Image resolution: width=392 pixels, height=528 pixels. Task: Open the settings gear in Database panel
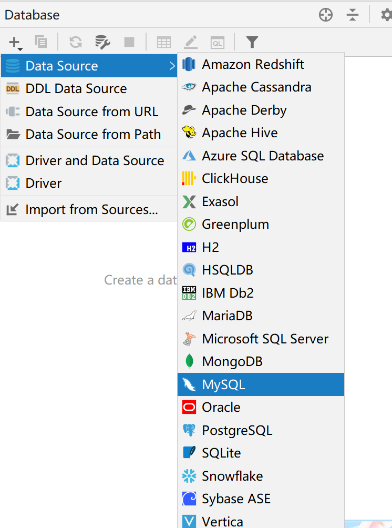coord(386,15)
